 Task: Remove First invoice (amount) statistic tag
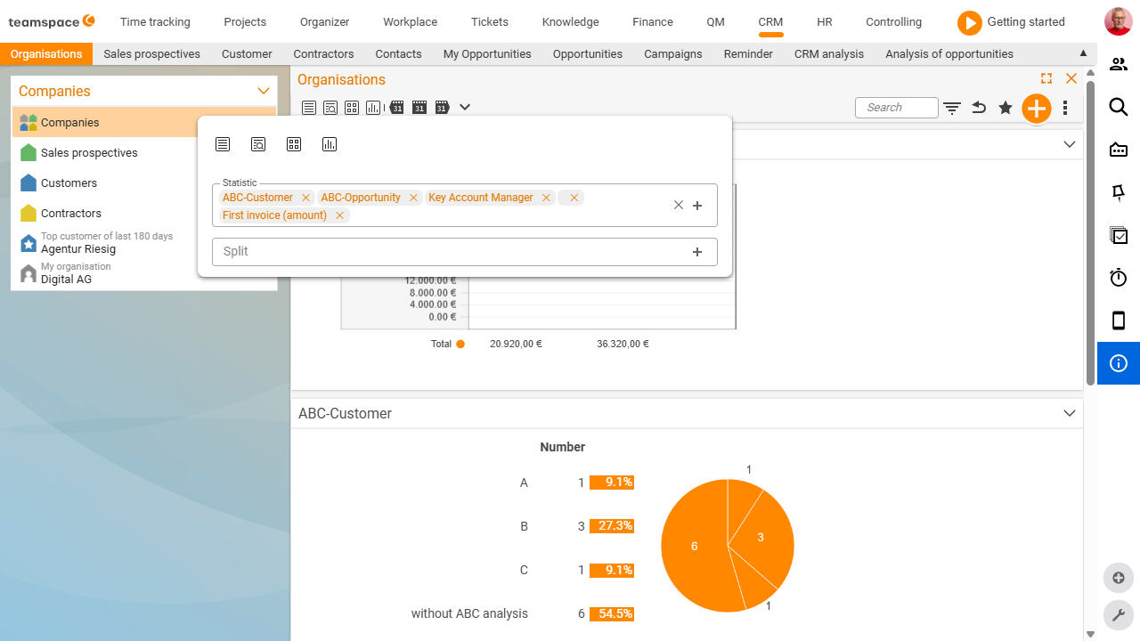(x=339, y=215)
